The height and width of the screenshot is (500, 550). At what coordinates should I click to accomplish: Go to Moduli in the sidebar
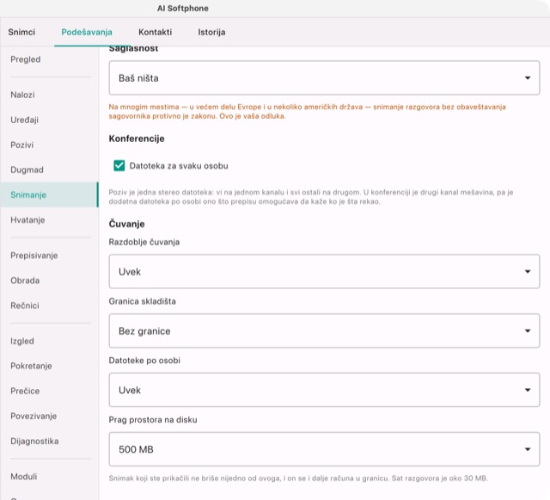(x=49, y=477)
